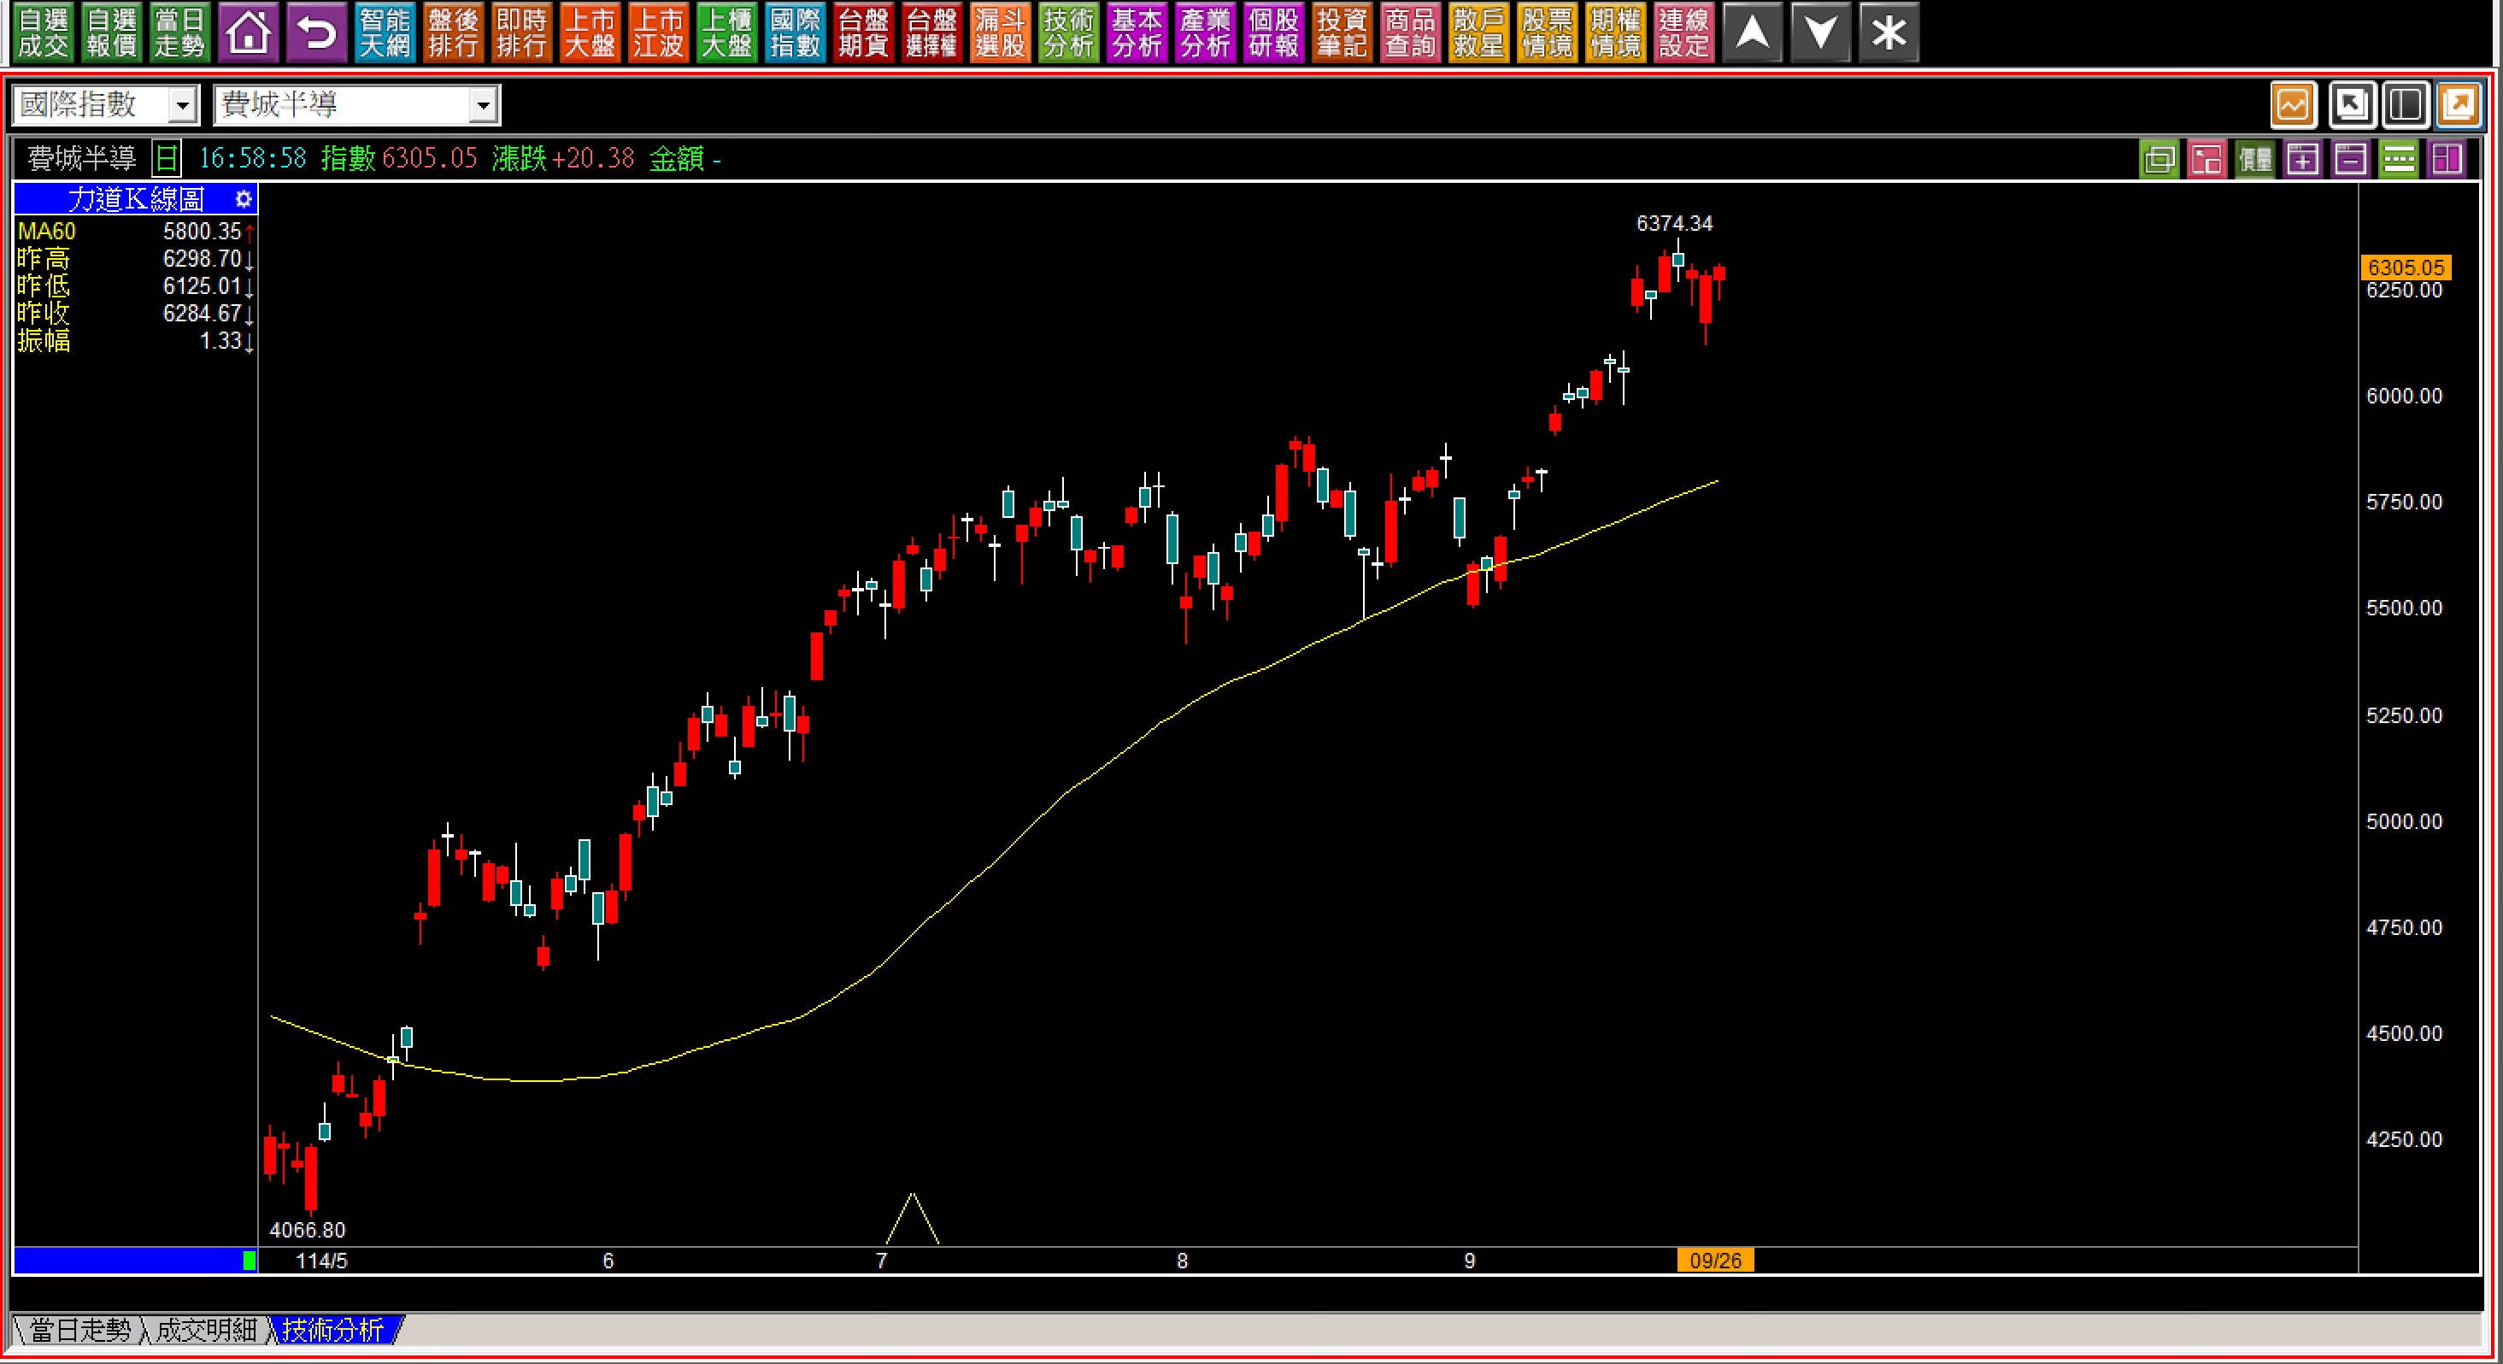Viewport: 2503px width, 1364px height.
Task: Click the purple remove-subchart minus icon
Action: point(2350,159)
